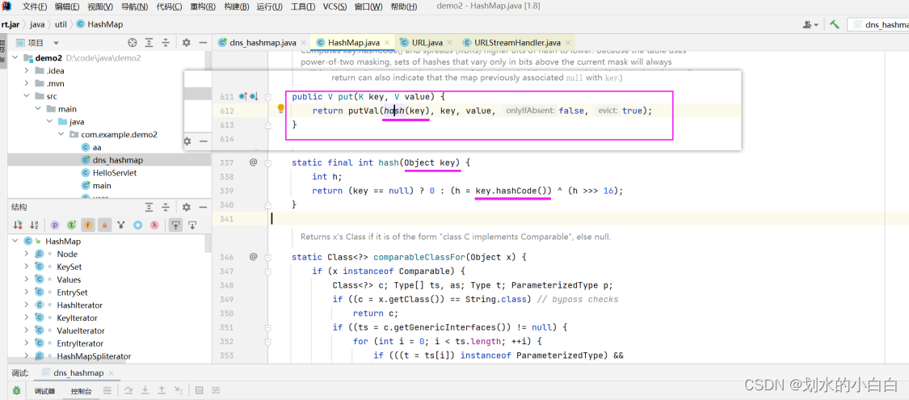The width and height of the screenshot is (909, 400).
Task: Open Project panel settings gear
Action: coord(186,42)
